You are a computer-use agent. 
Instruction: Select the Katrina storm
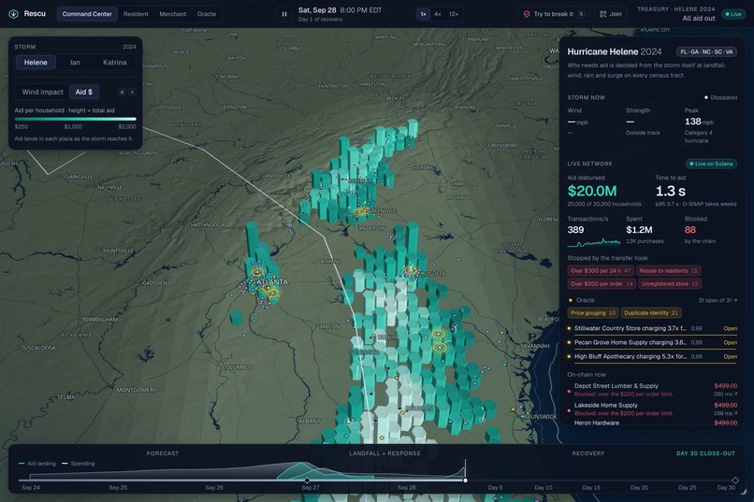114,63
